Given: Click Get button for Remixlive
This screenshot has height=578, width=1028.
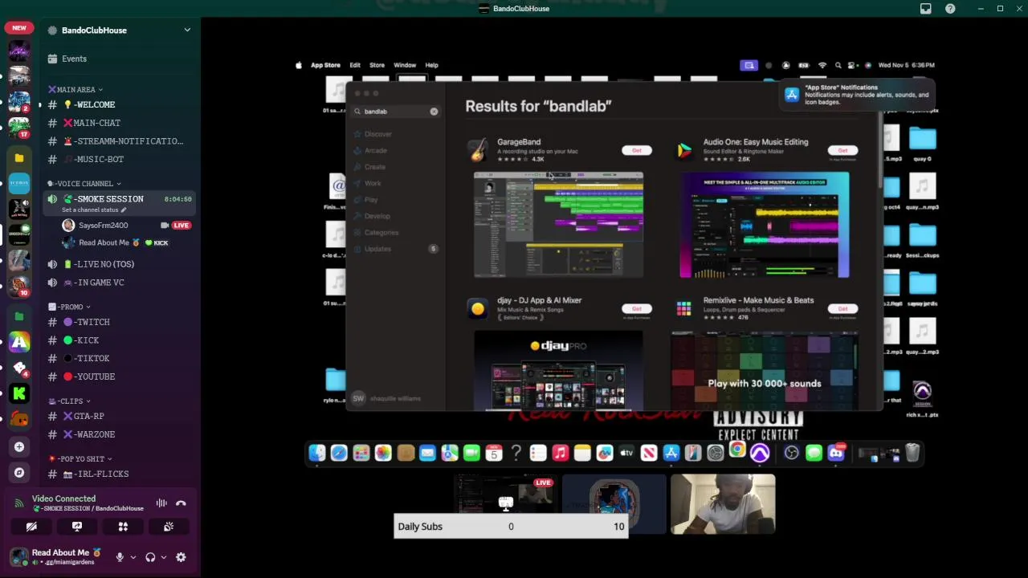Looking at the screenshot, I should point(842,308).
